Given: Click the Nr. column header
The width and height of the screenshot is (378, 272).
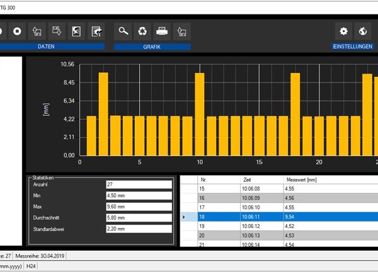Looking at the screenshot, I should (219, 179).
